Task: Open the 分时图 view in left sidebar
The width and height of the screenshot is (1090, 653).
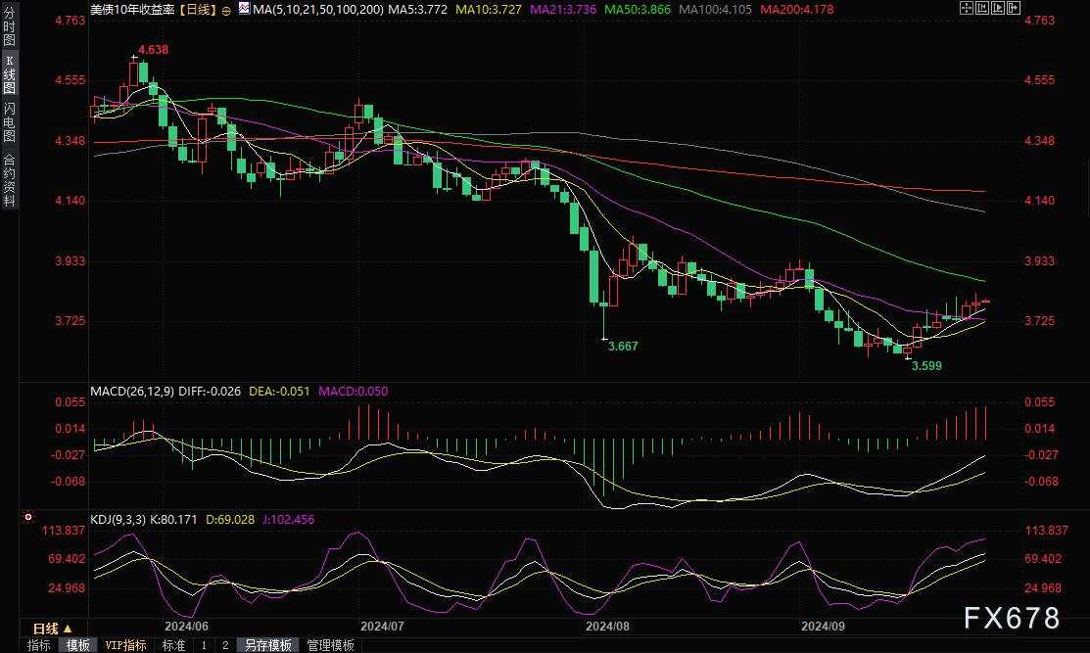Action: tap(9, 26)
